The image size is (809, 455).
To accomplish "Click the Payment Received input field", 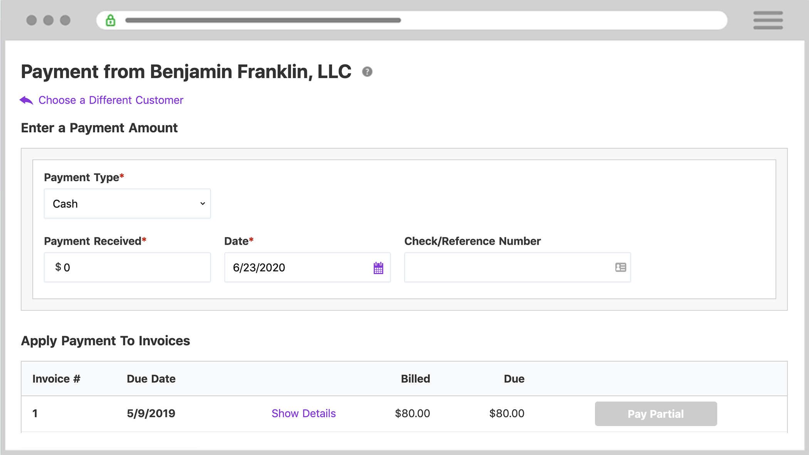I will click(127, 268).
